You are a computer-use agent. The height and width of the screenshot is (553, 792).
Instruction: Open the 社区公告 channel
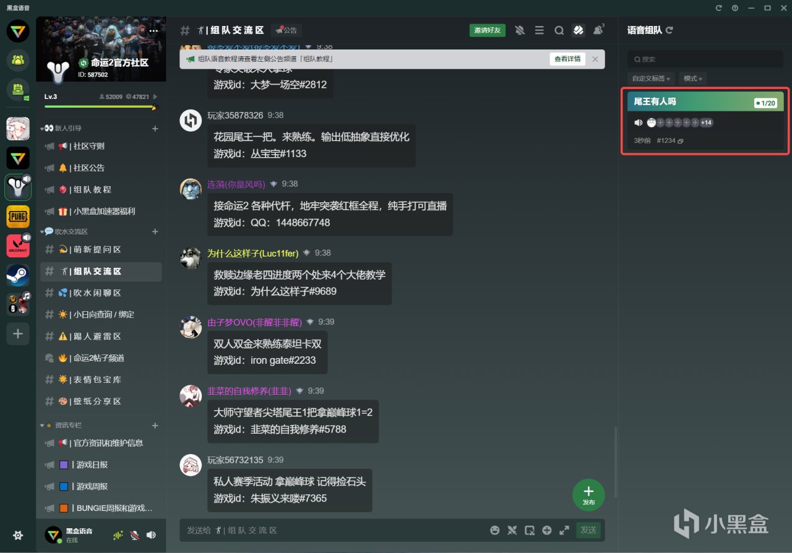coord(101,168)
